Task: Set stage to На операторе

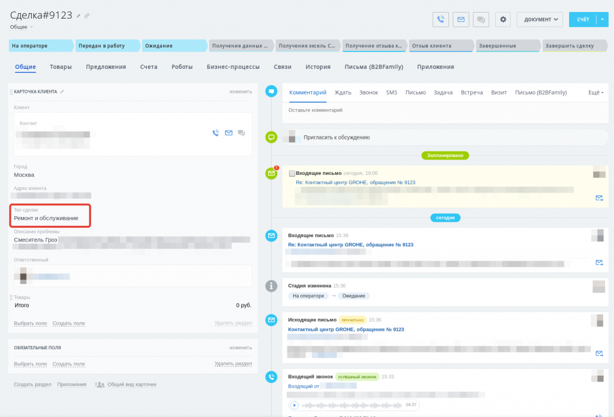Action: pos(41,46)
